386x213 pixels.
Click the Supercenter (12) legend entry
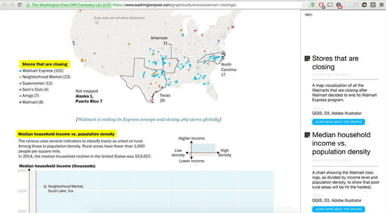[x=36, y=83]
